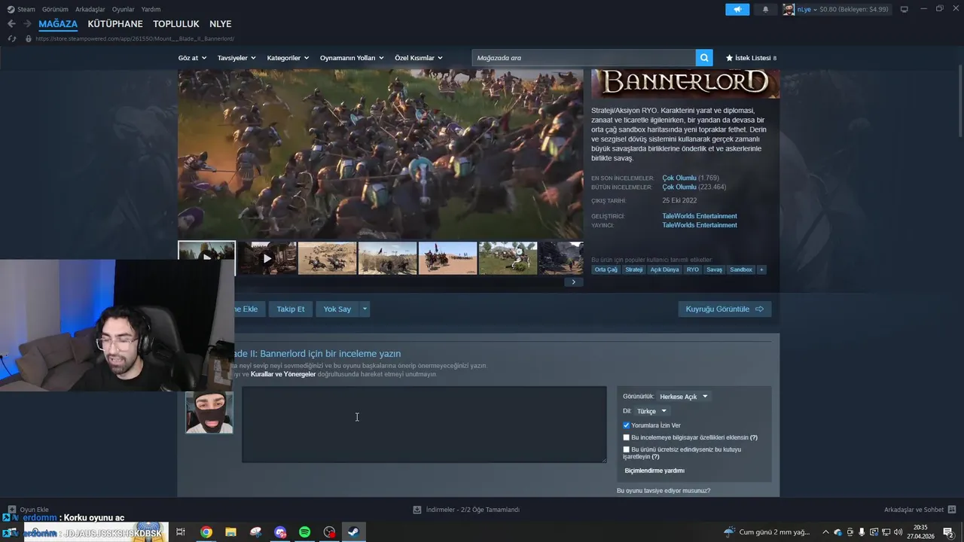Open Discord from taskbar
Screen dimensions: 964x542
pyautogui.click(x=280, y=532)
